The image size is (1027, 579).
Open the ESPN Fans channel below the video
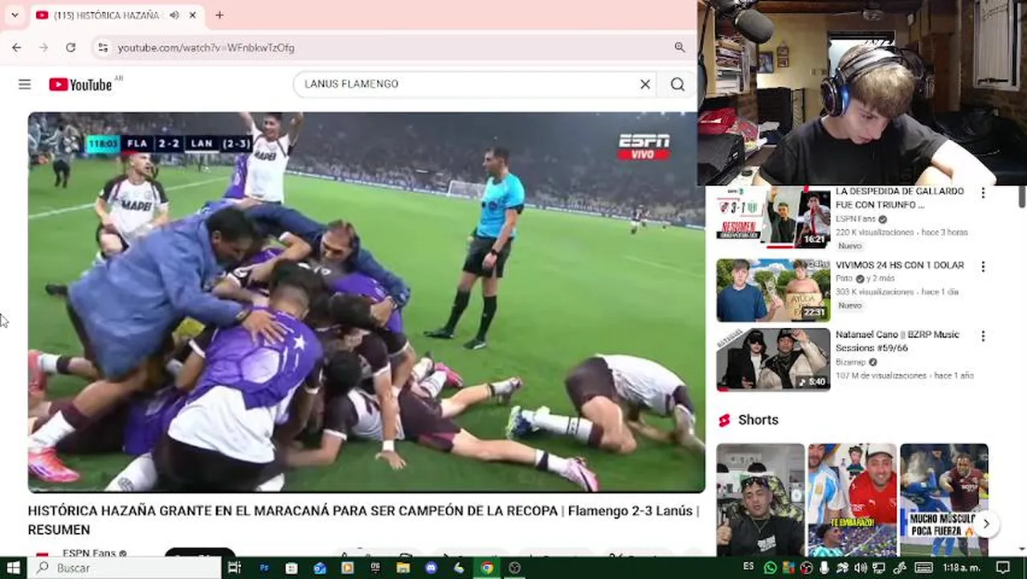point(89,553)
